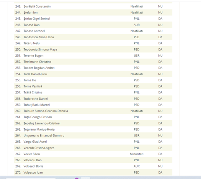This screenshot has width=201, height=179.
Task: Click the DA vote for Vulpescu Ioan
Action: tap(160, 173)
